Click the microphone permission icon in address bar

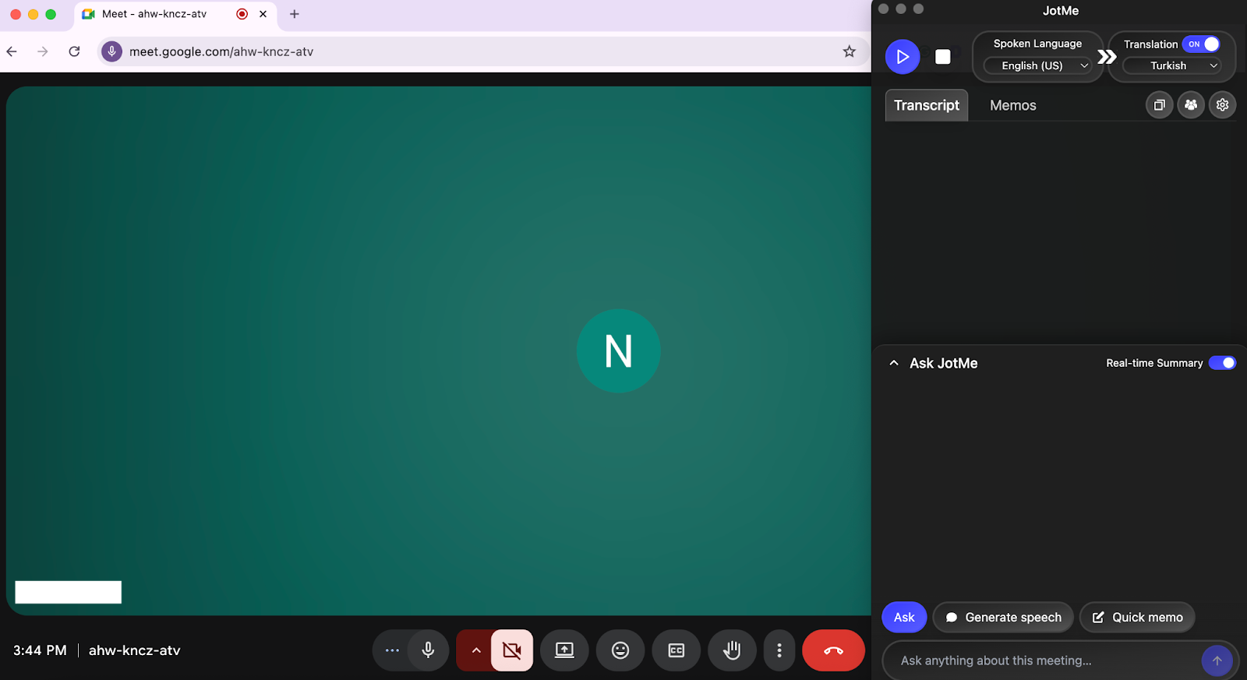point(112,51)
